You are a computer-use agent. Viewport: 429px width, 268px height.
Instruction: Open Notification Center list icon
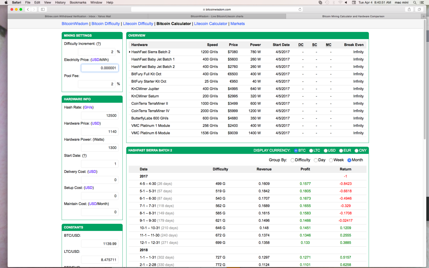pos(422,2)
